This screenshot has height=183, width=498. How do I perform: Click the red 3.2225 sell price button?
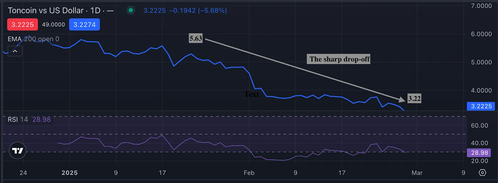point(22,24)
